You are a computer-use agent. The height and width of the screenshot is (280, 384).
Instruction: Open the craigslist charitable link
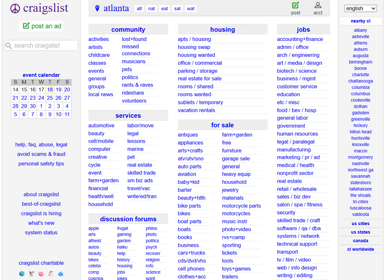pyautogui.click(x=41, y=263)
